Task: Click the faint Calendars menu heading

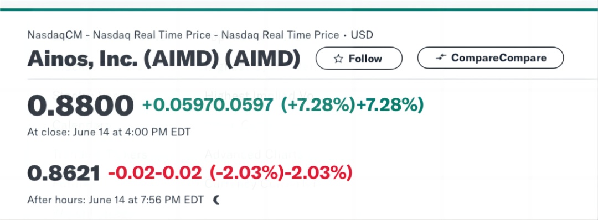Action: point(81,124)
